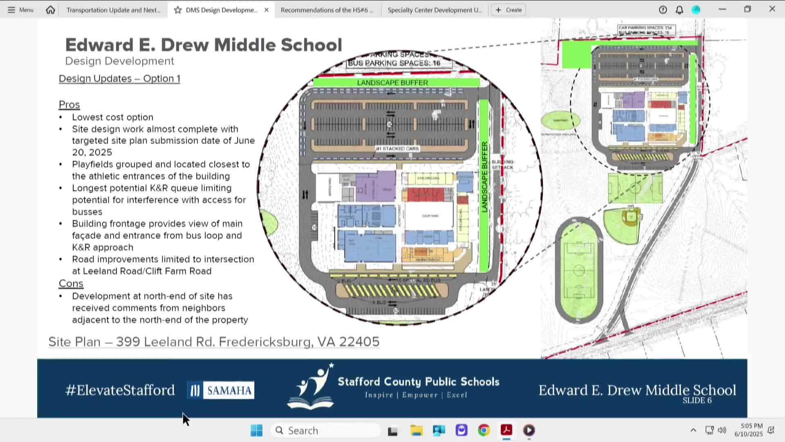The height and width of the screenshot is (442, 785).
Task: Star the DMS Design Development document
Action: 178,10
